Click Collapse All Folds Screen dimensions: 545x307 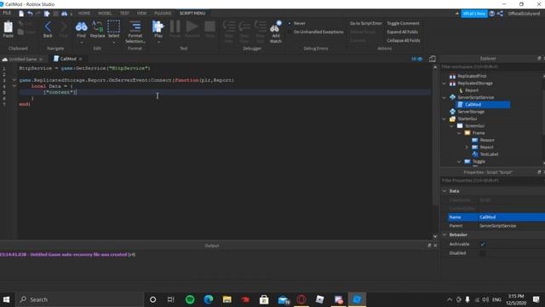point(404,41)
